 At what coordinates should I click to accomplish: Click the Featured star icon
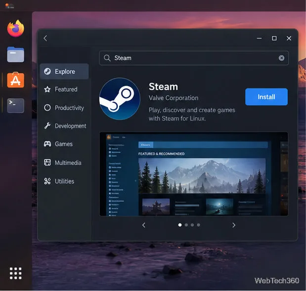pyautogui.click(x=47, y=89)
